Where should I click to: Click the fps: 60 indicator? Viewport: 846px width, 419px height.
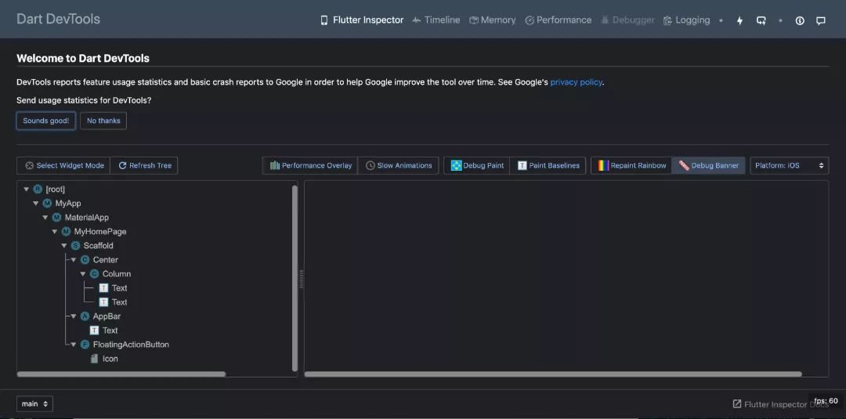coord(826,401)
